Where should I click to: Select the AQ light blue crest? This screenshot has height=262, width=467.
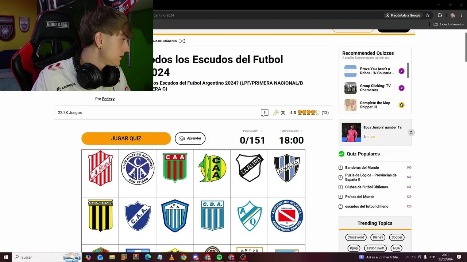pos(249,216)
